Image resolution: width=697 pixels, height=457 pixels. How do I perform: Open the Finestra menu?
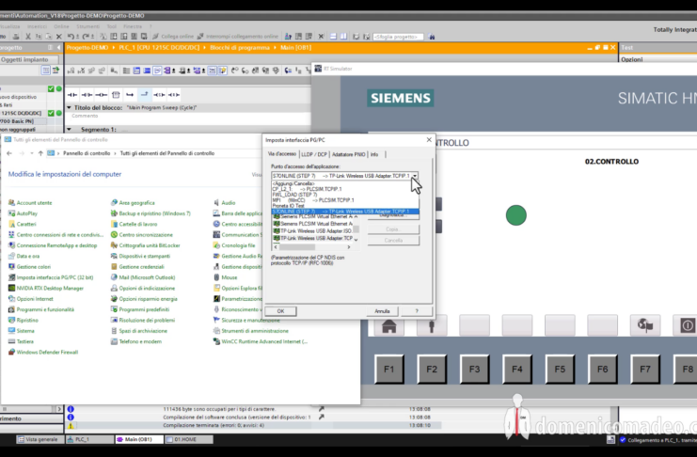(133, 26)
